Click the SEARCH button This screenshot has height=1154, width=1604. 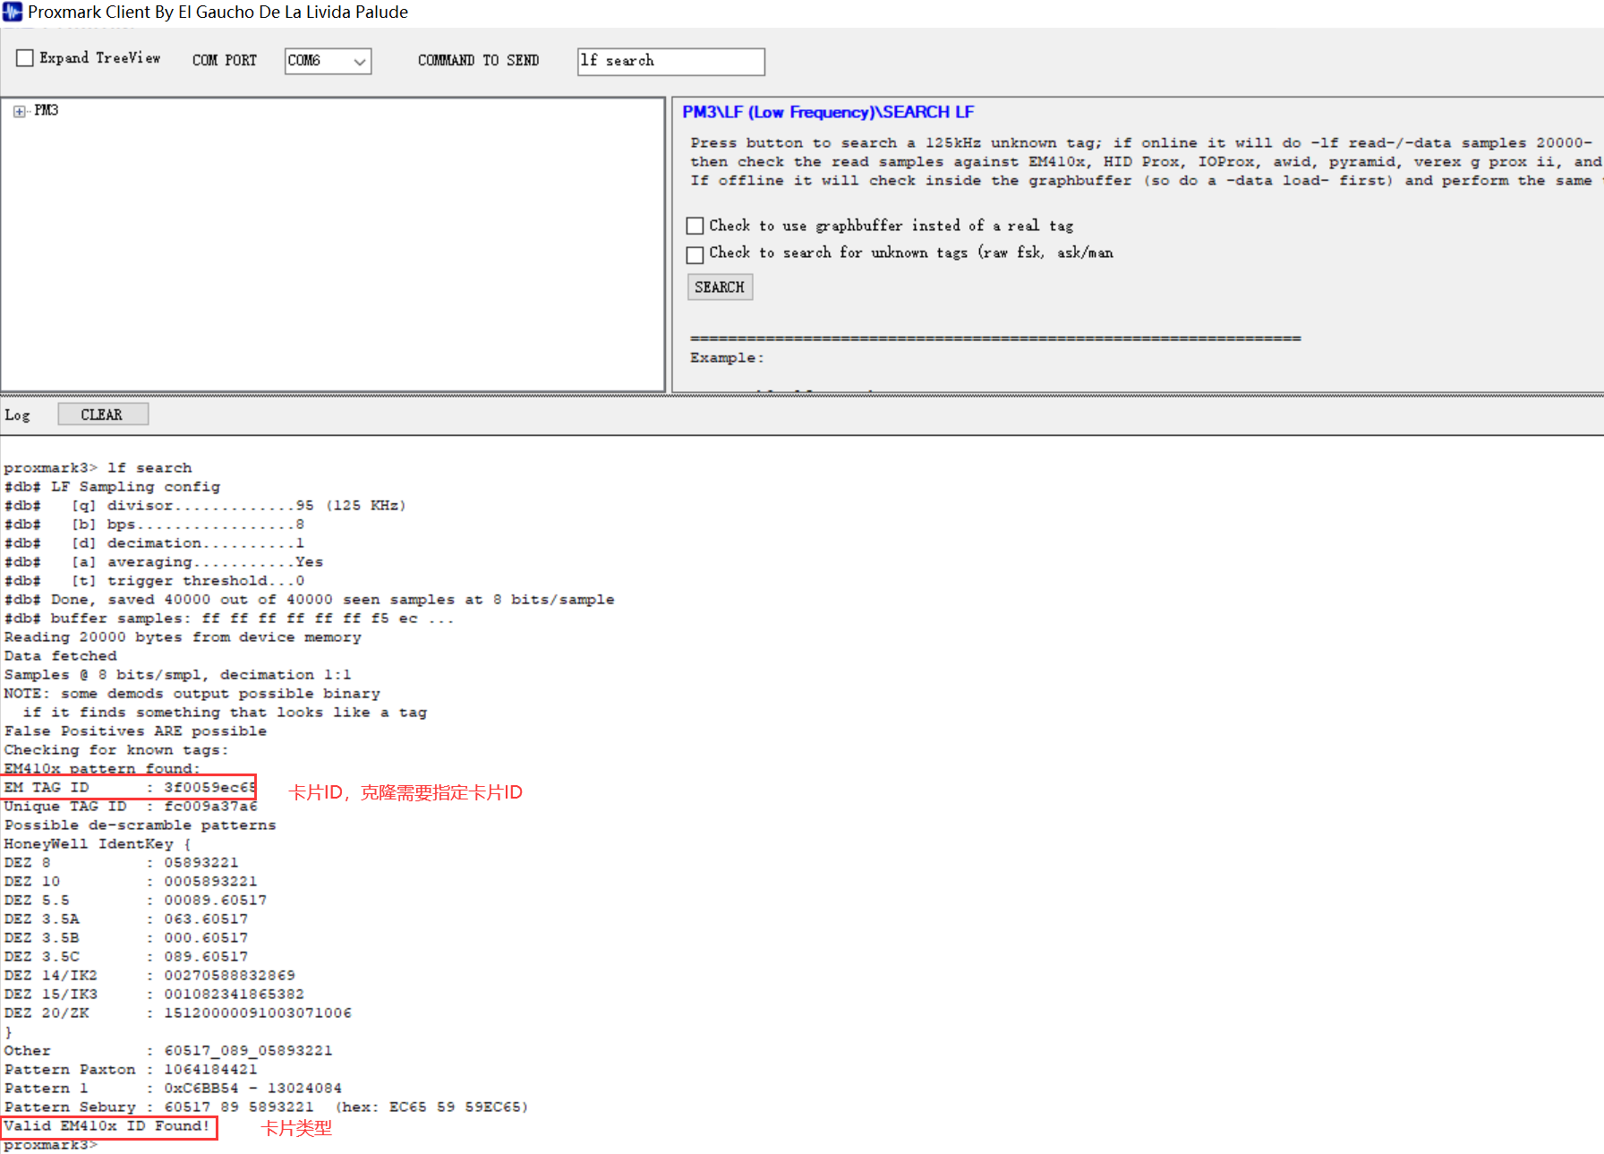[720, 287]
